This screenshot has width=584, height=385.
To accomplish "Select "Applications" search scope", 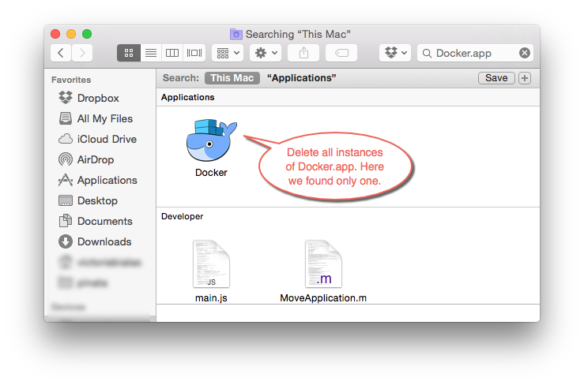I will (x=302, y=78).
